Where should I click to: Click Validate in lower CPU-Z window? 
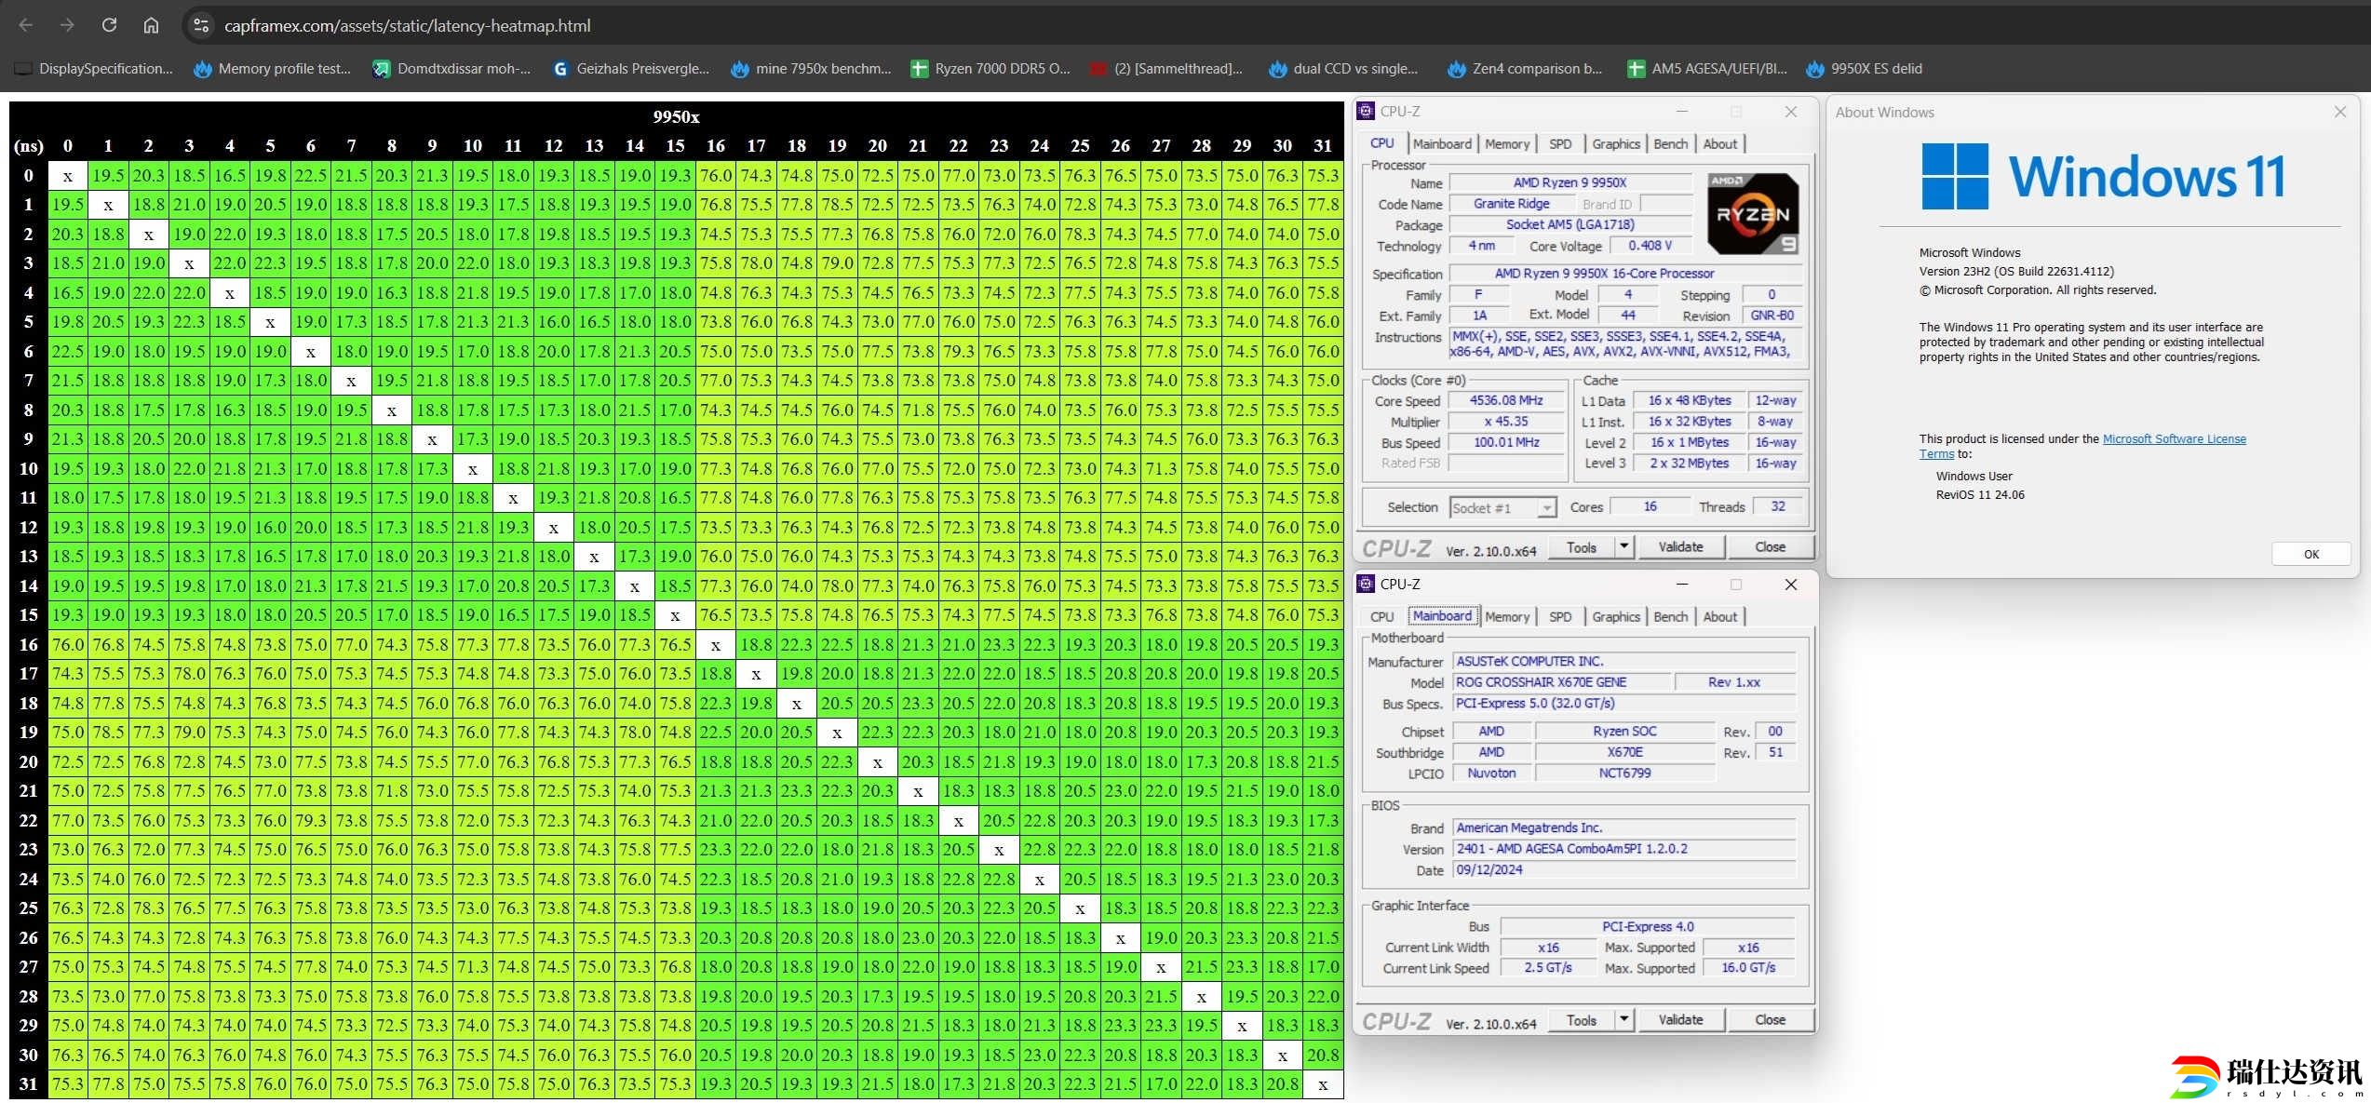(1680, 1020)
